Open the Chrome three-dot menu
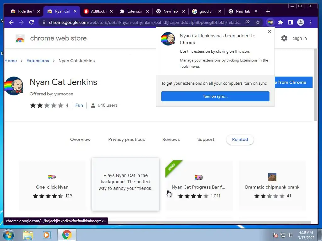The image size is (322, 241). pos(311,22)
